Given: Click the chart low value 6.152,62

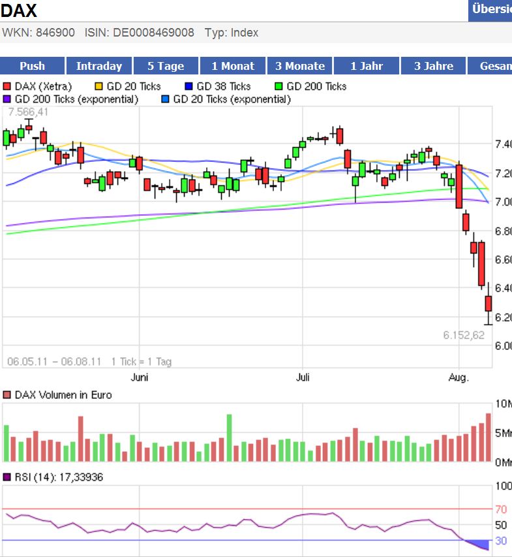Looking at the screenshot, I should coord(464,336).
